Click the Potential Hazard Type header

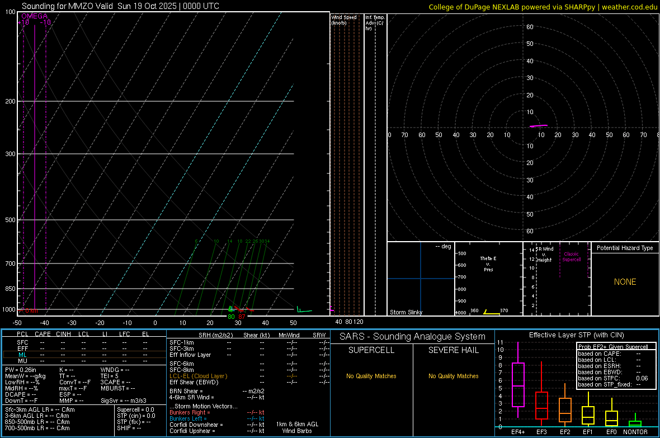click(625, 248)
